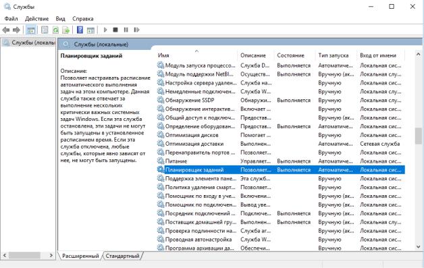The height and width of the screenshot is (268, 424).
Task: Select the Питание service row
Action: click(280, 161)
